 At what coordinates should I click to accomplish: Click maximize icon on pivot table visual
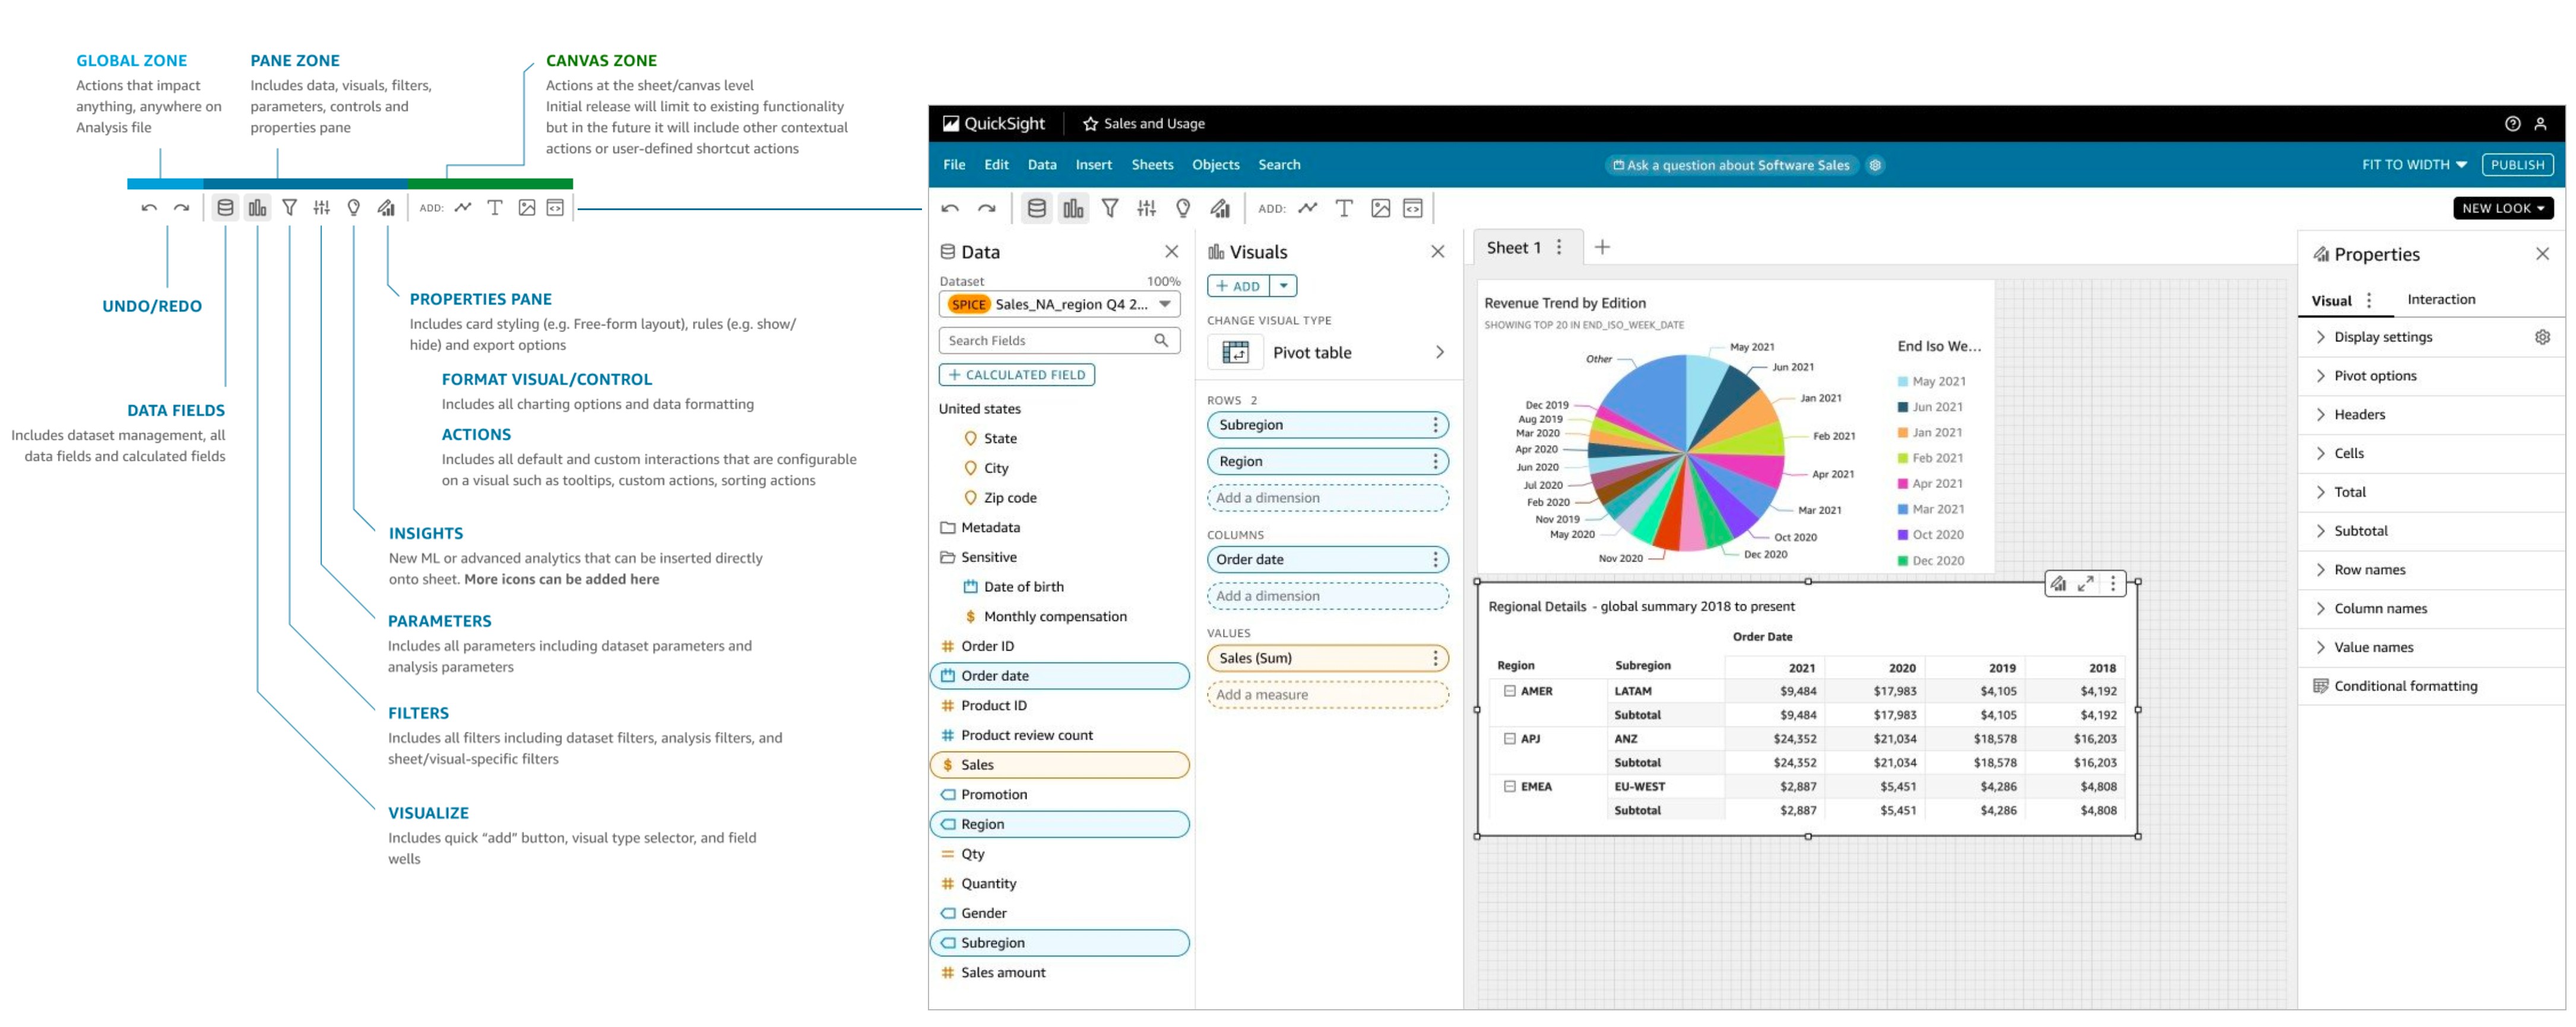[2085, 584]
